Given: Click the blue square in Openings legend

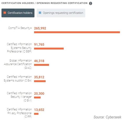Looking at the screenshot, I should [x=40, y=13].
